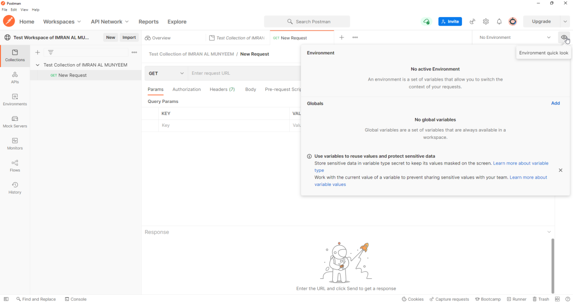Click the satellite capture requests icon in header

(473, 21)
